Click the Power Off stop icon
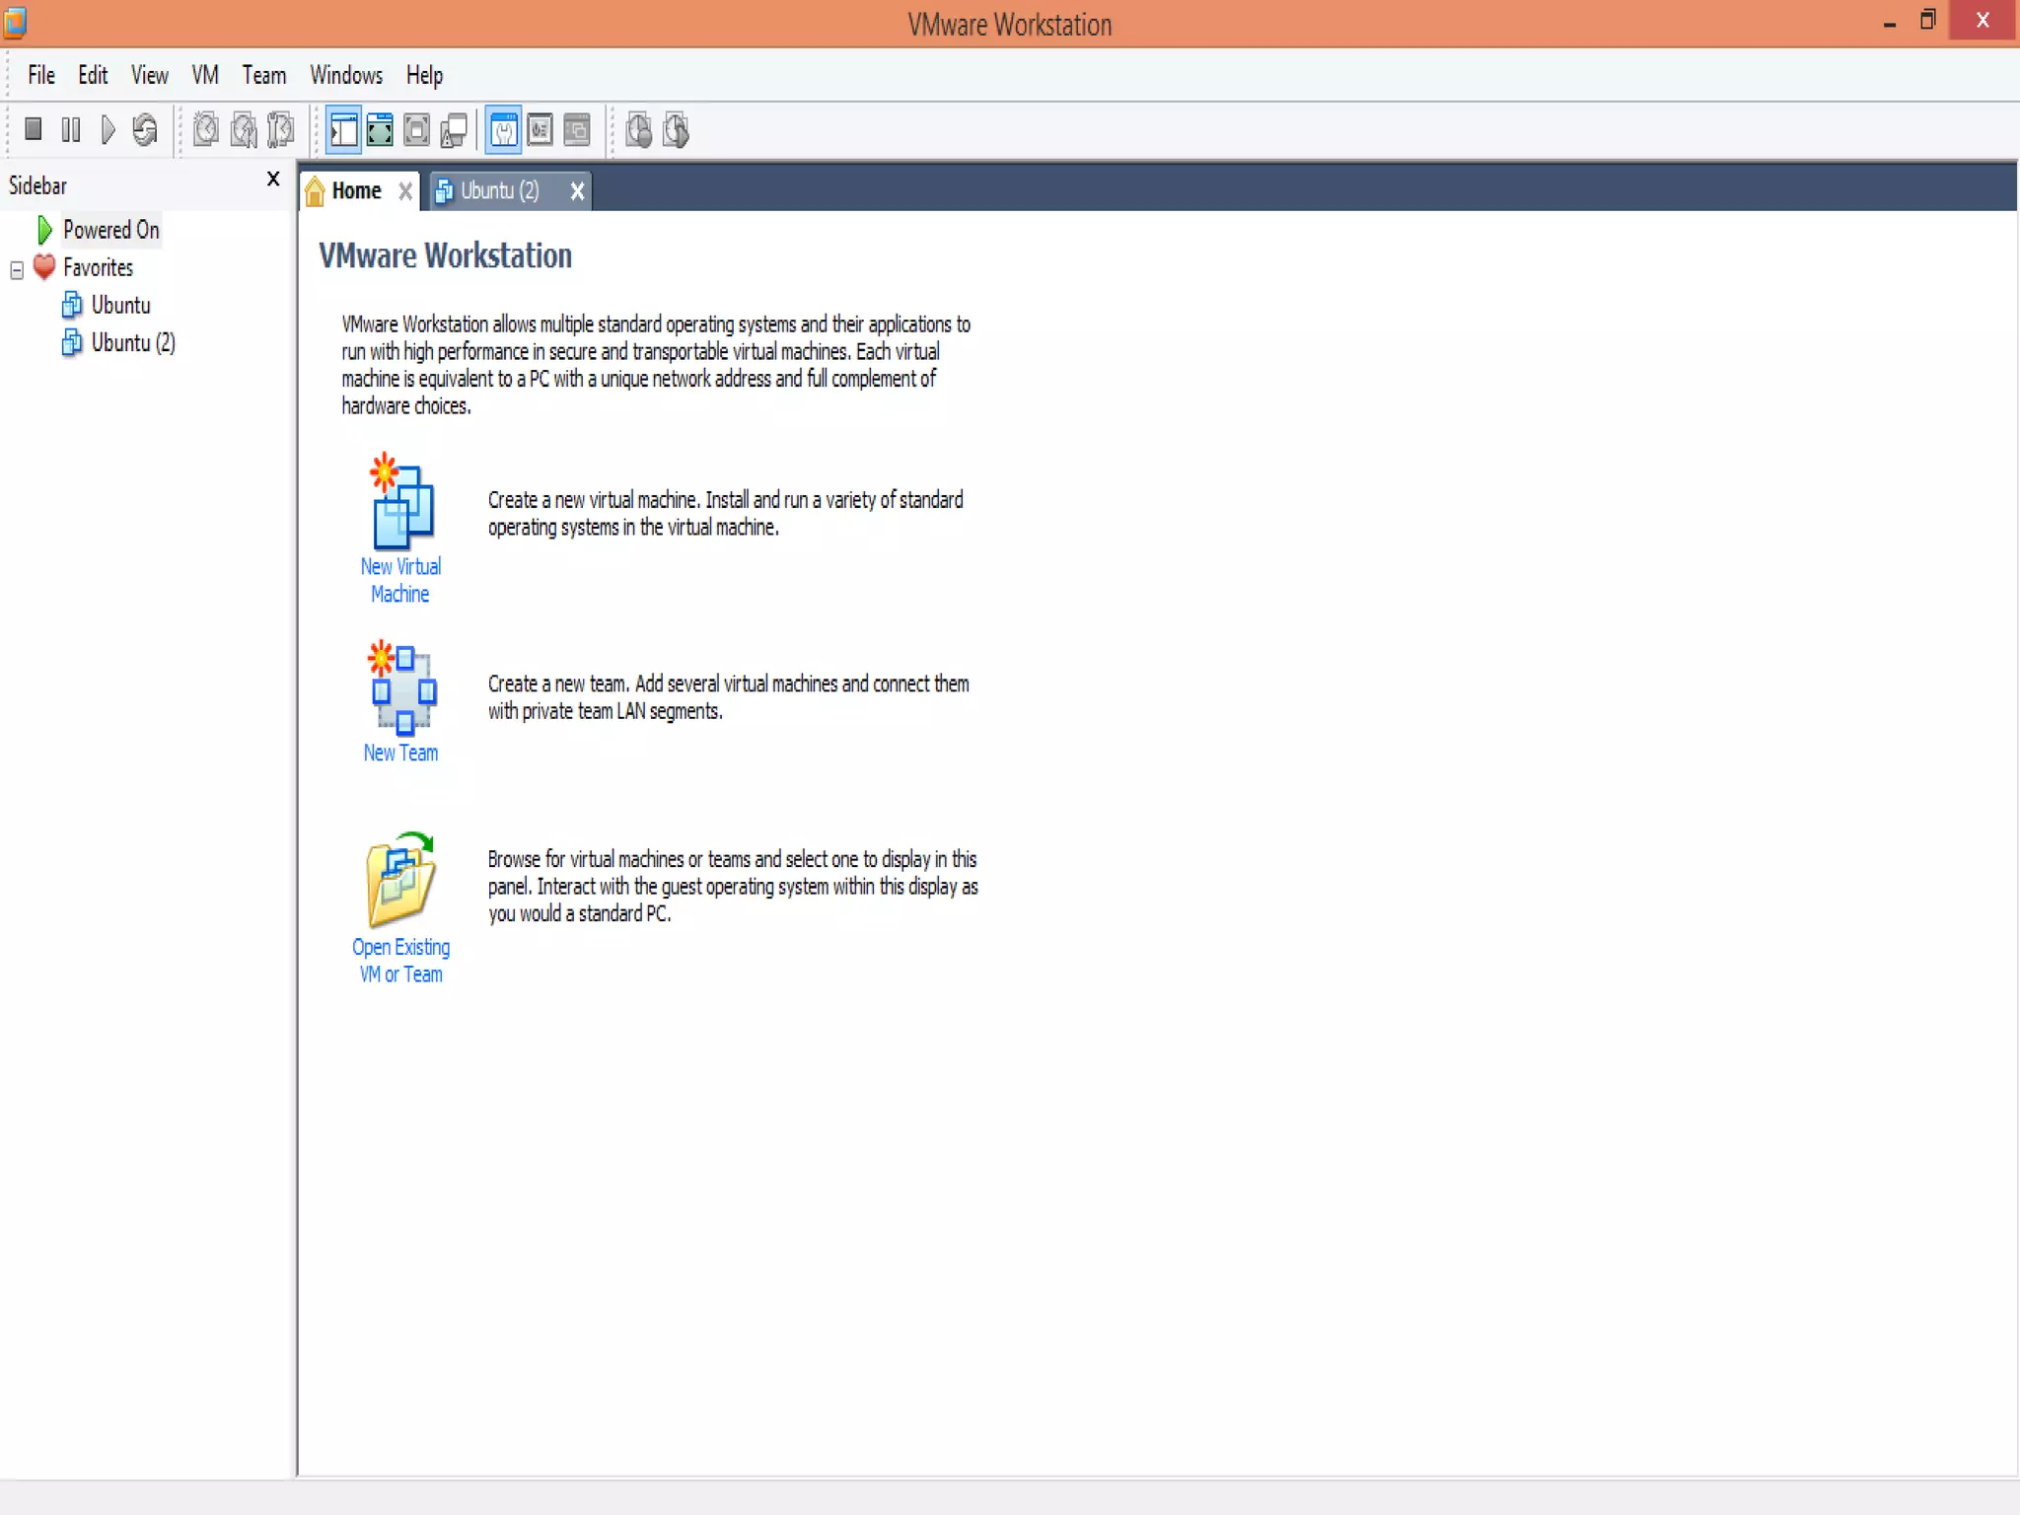The height and width of the screenshot is (1515, 2020). coord(33,129)
